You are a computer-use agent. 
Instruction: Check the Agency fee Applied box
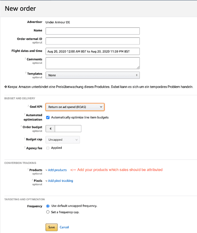pyautogui.click(x=48, y=148)
